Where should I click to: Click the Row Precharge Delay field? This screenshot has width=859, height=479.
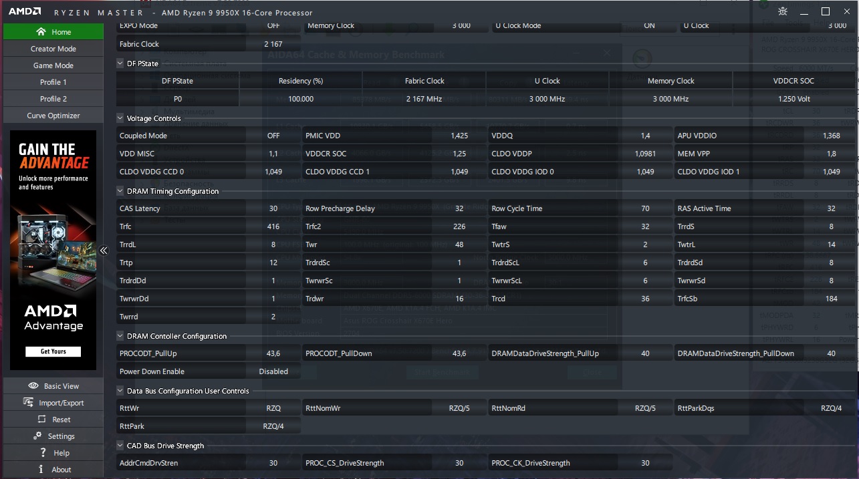(394, 208)
